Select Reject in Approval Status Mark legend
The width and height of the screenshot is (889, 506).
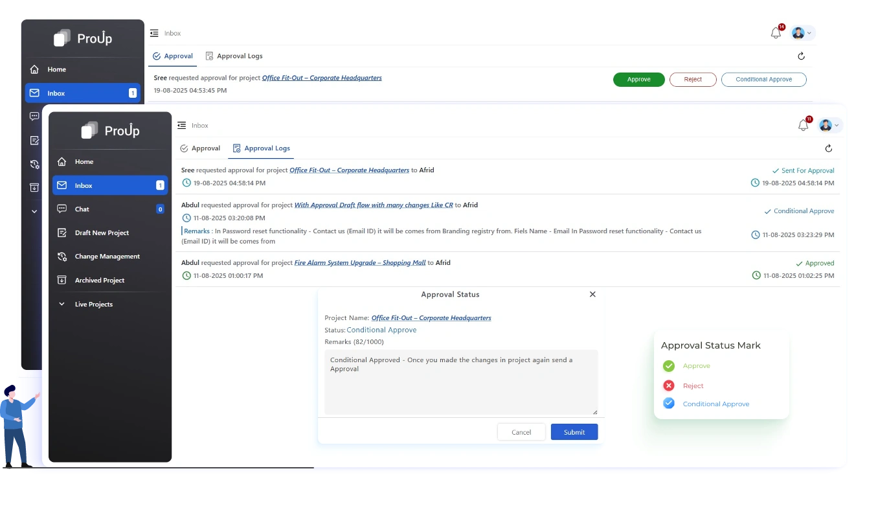[x=693, y=385]
